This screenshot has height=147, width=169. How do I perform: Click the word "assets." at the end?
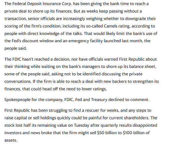(x=11, y=141)
